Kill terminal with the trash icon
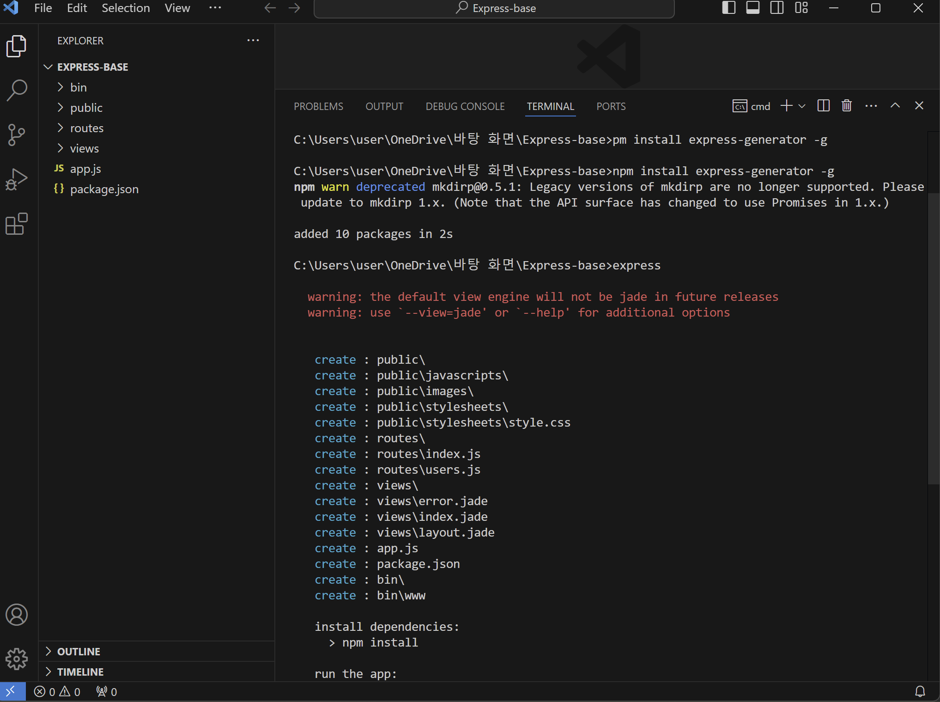The width and height of the screenshot is (940, 702). [x=846, y=106]
